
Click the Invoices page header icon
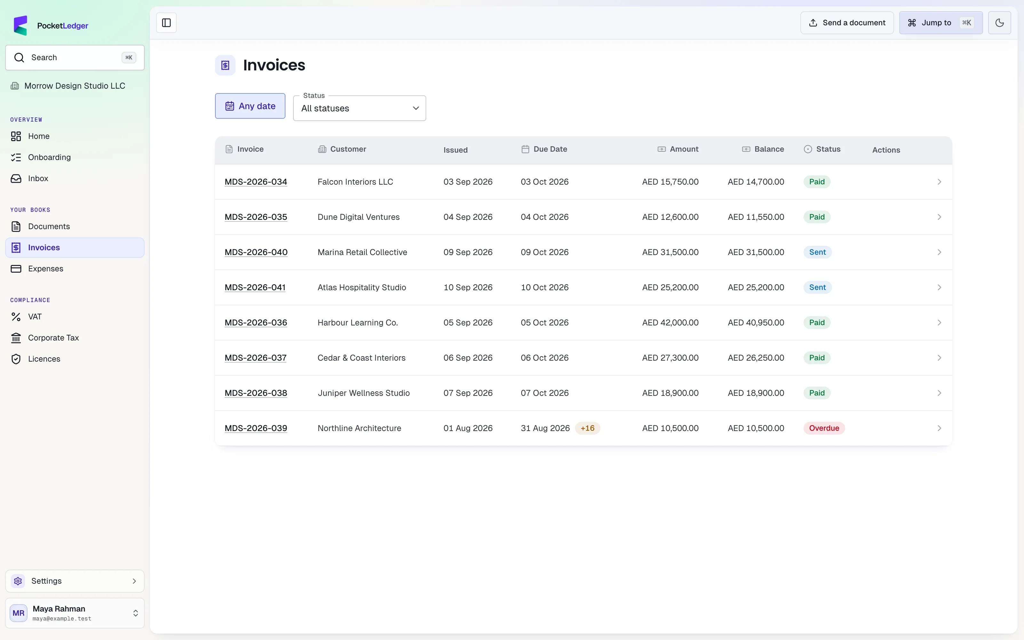point(225,65)
